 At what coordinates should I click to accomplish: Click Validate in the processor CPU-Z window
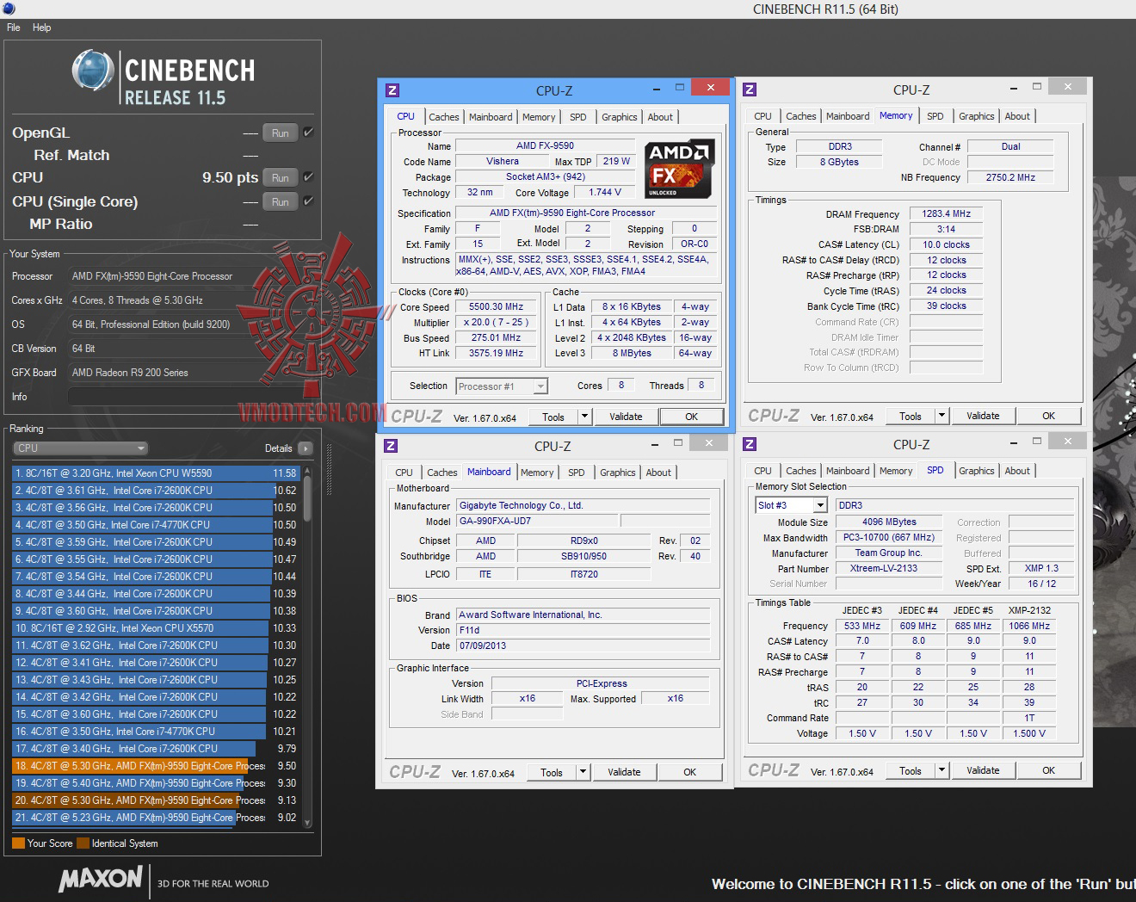(x=626, y=417)
